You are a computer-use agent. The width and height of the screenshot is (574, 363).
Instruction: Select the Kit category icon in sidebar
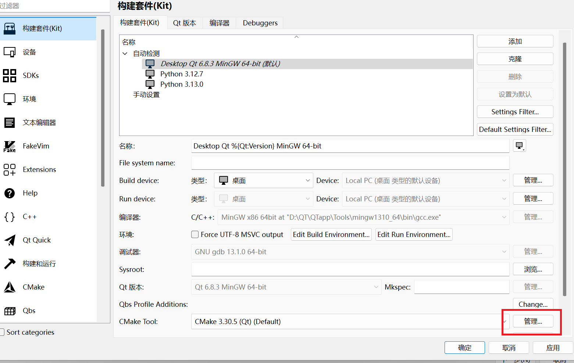click(10, 29)
